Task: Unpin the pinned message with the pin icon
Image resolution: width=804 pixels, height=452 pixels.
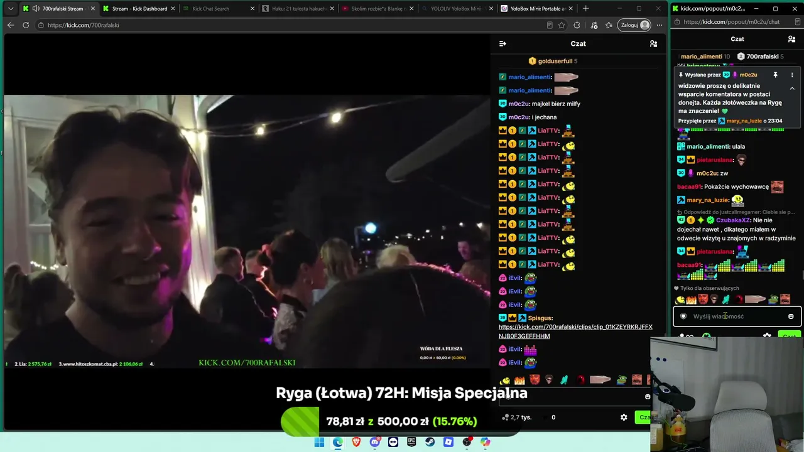Action: click(775, 75)
